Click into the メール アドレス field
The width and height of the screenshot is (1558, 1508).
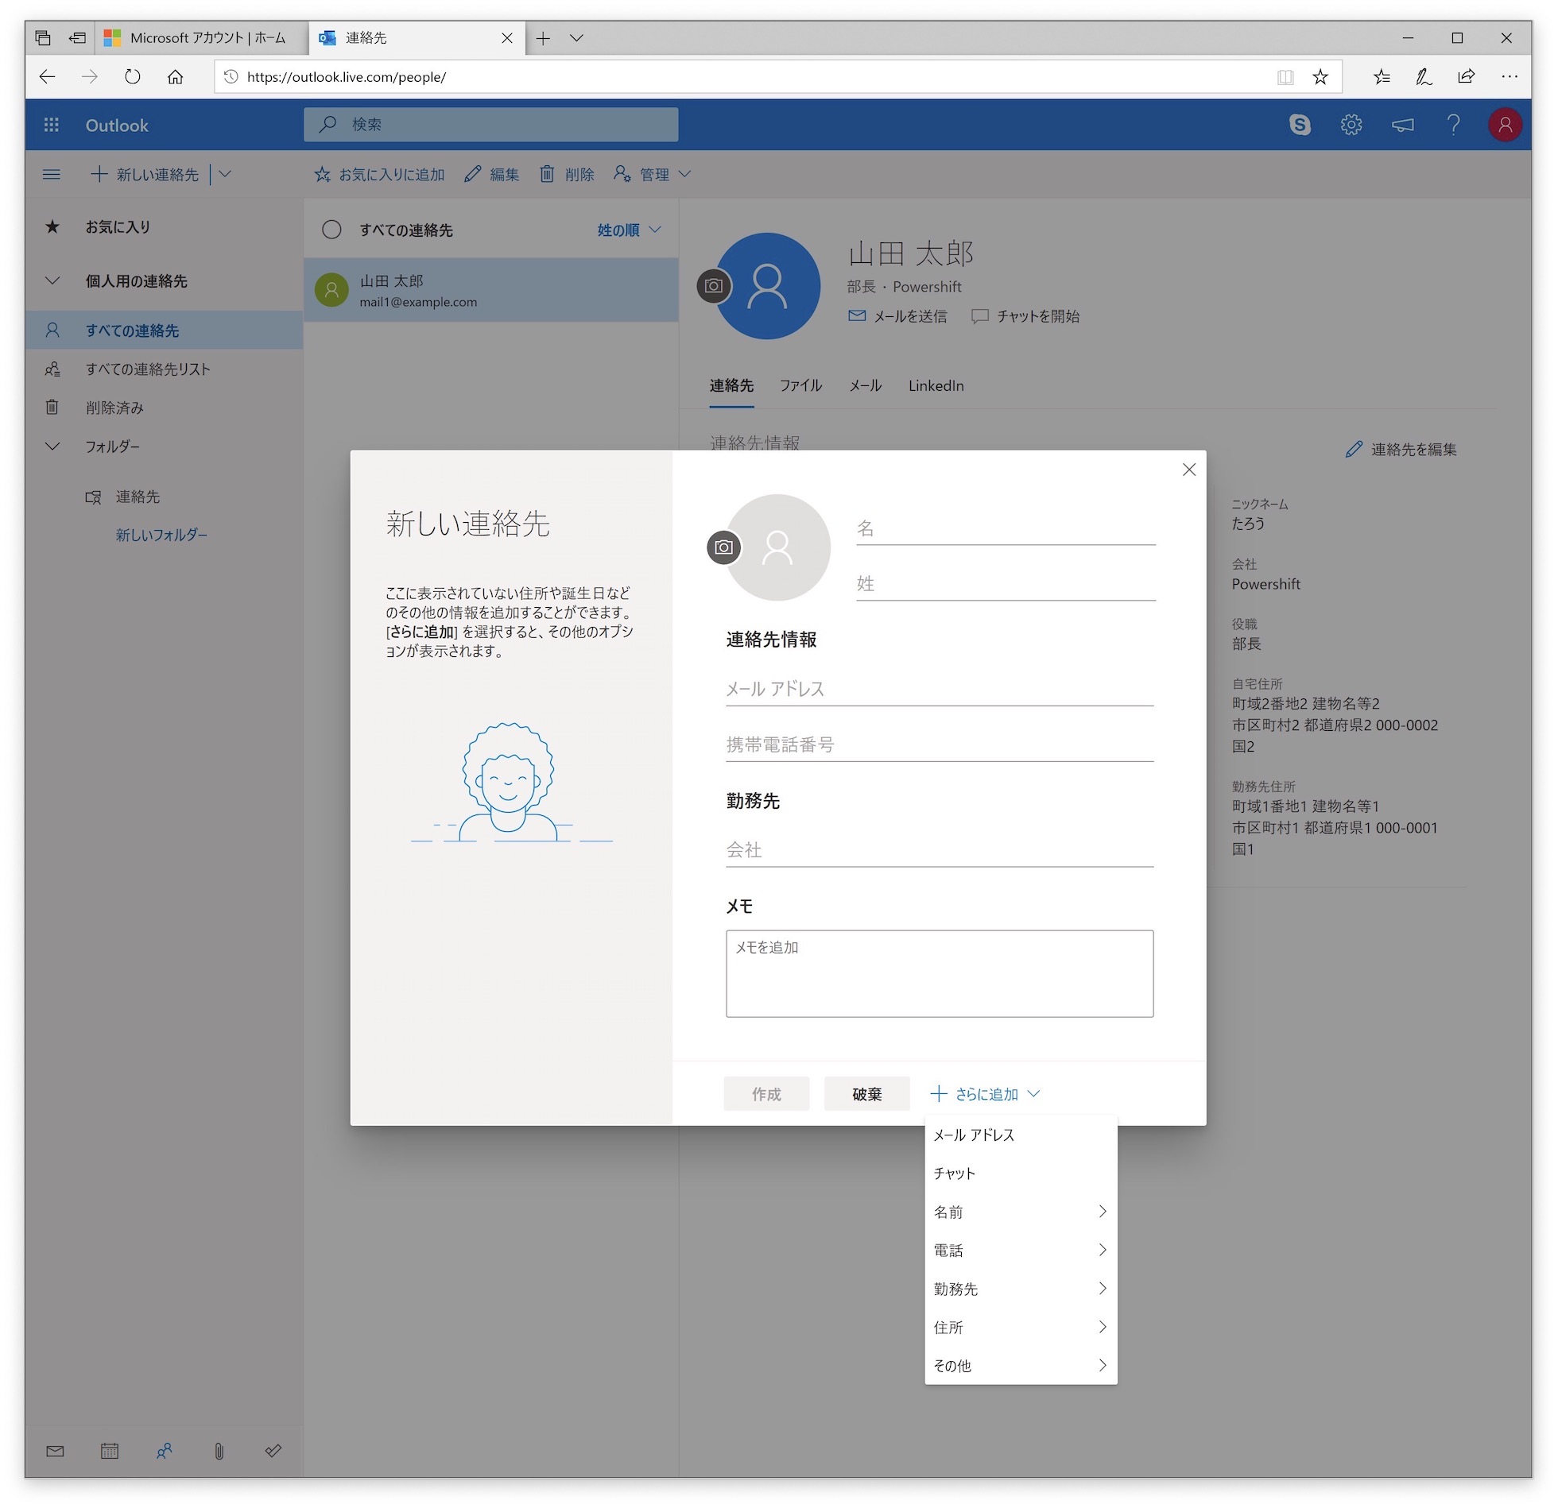[x=939, y=689]
